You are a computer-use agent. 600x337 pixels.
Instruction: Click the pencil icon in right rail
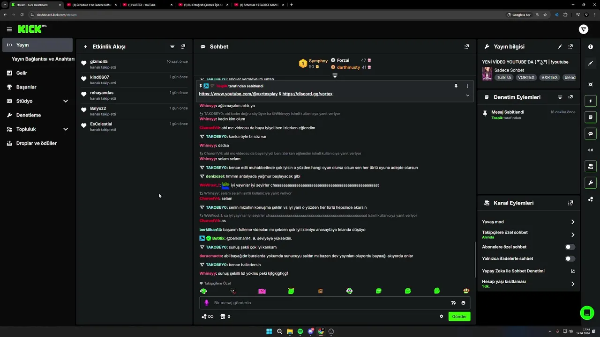pos(591,63)
